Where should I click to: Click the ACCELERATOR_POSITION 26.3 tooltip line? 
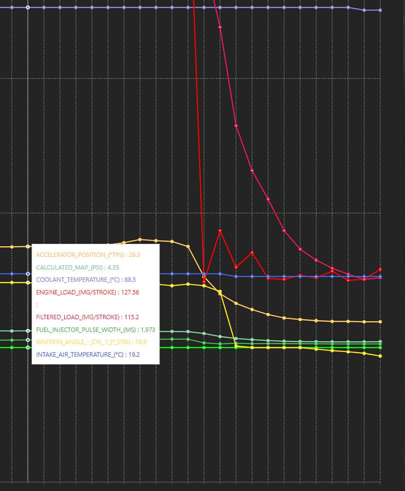(x=88, y=255)
